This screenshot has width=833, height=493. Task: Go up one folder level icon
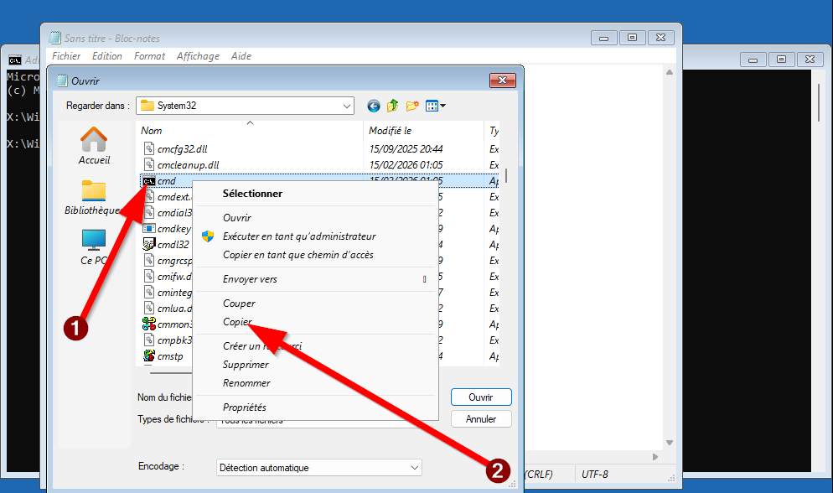(x=393, y=106)
